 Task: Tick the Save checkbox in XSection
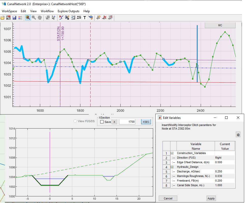pos(102,122)
